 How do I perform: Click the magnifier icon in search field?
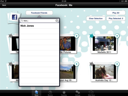tap(22, 21)
